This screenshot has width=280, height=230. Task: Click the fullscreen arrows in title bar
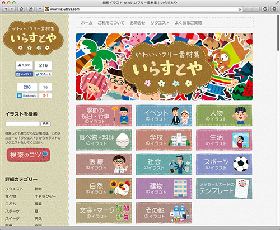(277, 3)
